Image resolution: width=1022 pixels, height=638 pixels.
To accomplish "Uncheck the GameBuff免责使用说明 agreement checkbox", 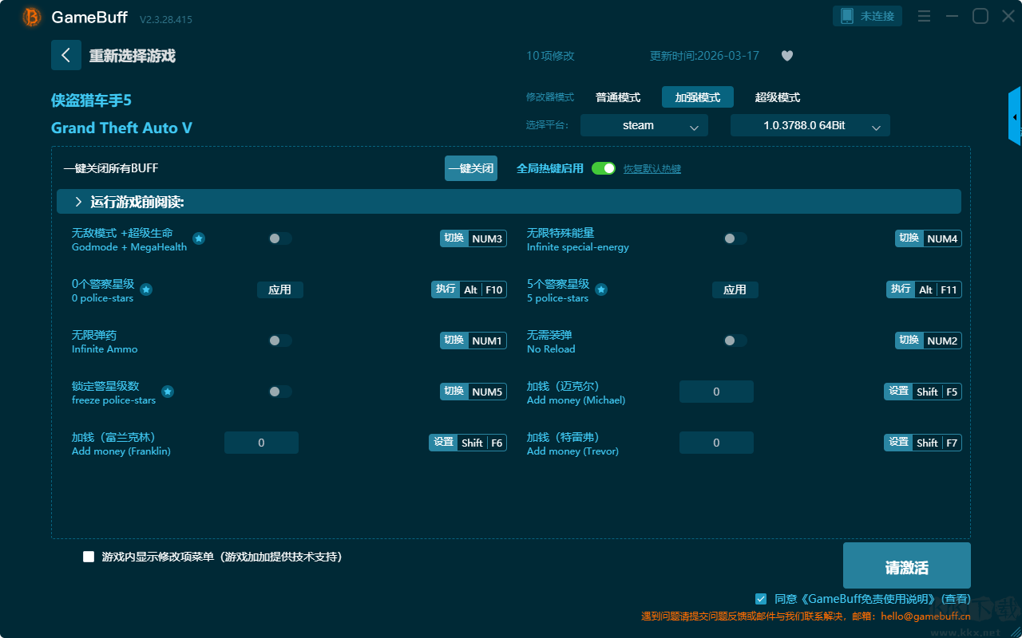I will (761, 598).
